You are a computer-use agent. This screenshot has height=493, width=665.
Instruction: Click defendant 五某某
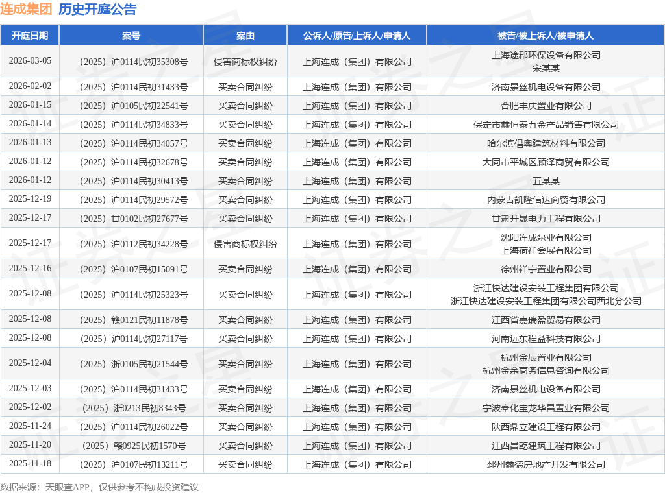point(546,181)
